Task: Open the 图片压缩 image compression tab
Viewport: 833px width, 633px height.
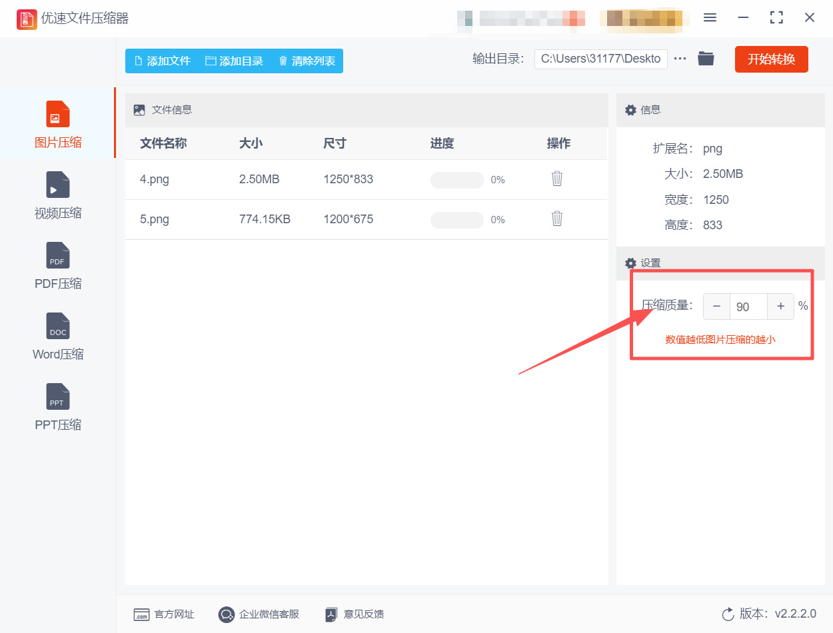Action: pos(58,124)
